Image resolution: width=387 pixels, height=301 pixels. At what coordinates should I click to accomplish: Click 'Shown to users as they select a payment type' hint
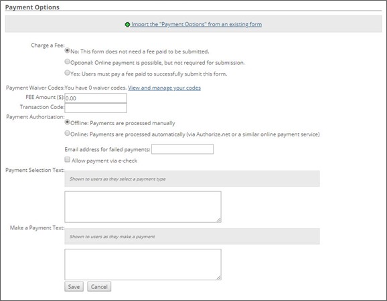pos(118,179)
